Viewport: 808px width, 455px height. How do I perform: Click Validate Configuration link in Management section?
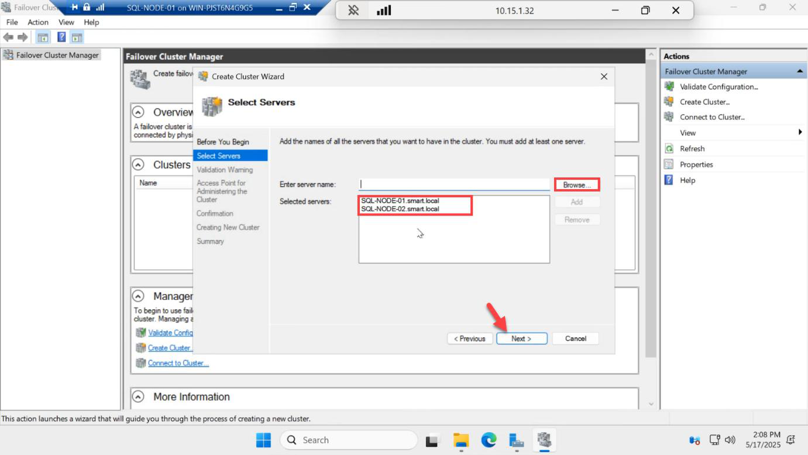tap(170, 333)
